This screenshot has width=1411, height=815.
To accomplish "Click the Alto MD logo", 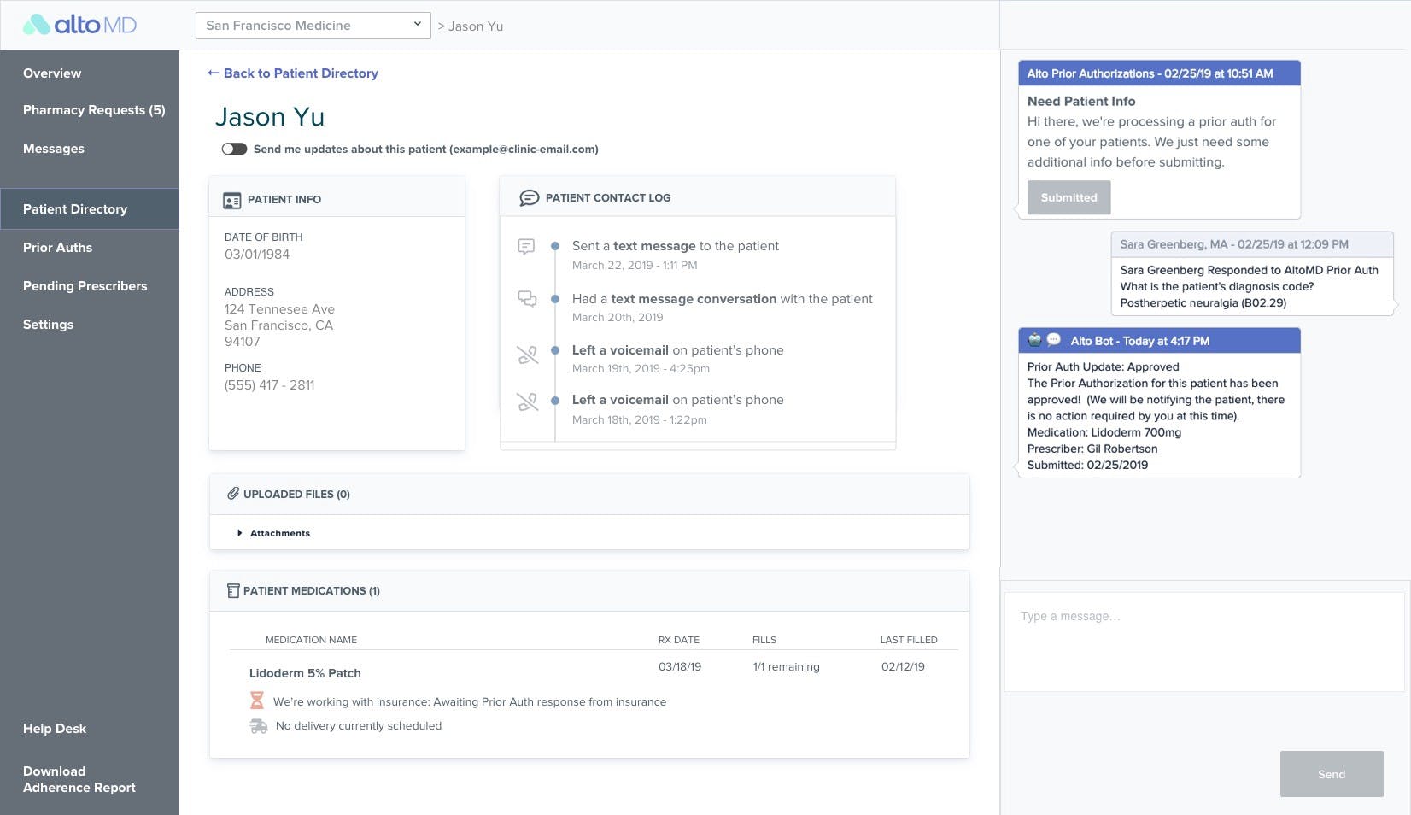I will coord(79,25).
